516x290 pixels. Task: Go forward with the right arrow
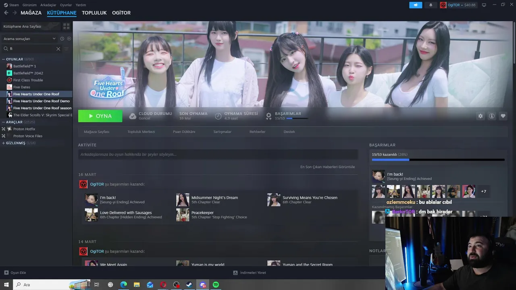[15, 13]
